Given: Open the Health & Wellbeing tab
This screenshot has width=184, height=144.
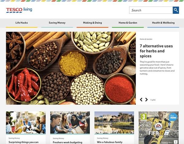Looking at the screenshot, I should [x=163, y=23].
